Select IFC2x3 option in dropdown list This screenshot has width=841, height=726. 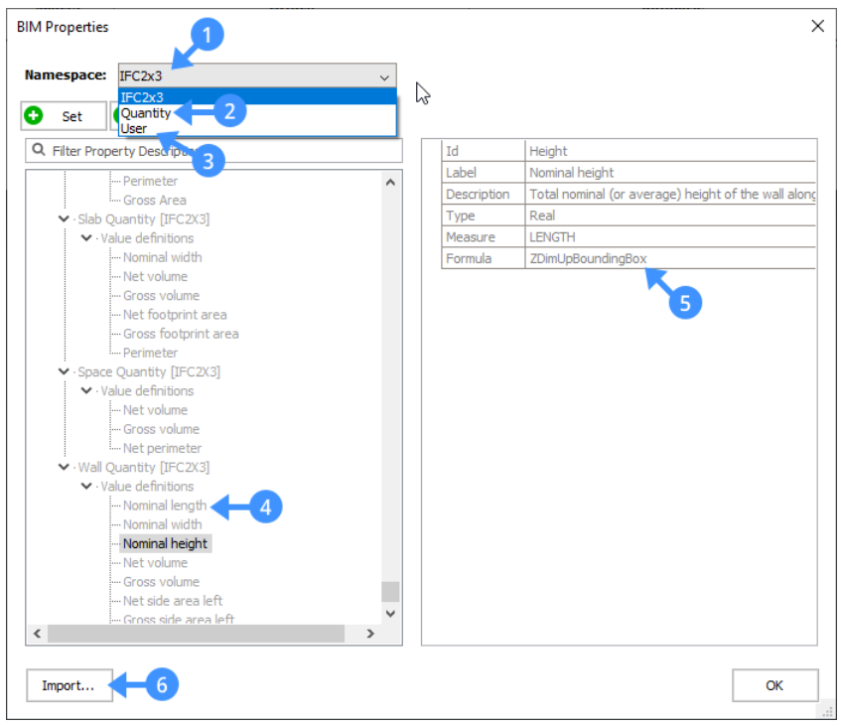tap(142, 97)
